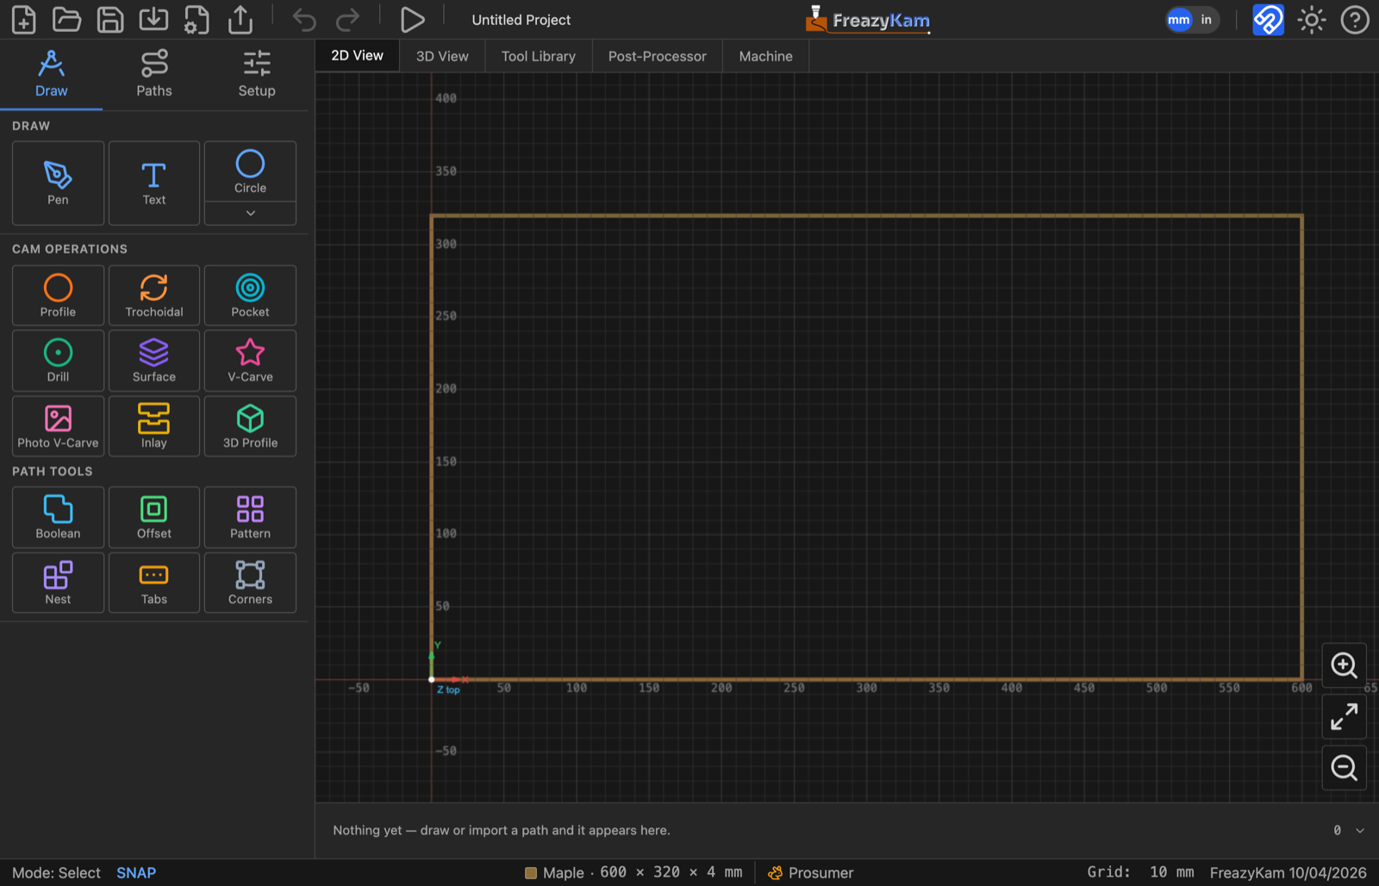Open the Boolean path tool
The height and width of the screenshot is (886, 1379).
58,517
